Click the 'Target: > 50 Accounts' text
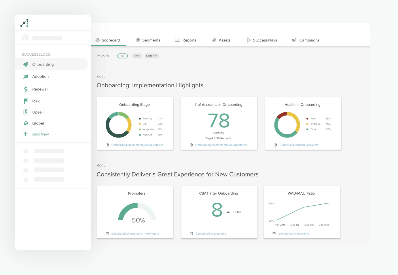The width and height of the screenshot is (398, 275). pos(218,138)
